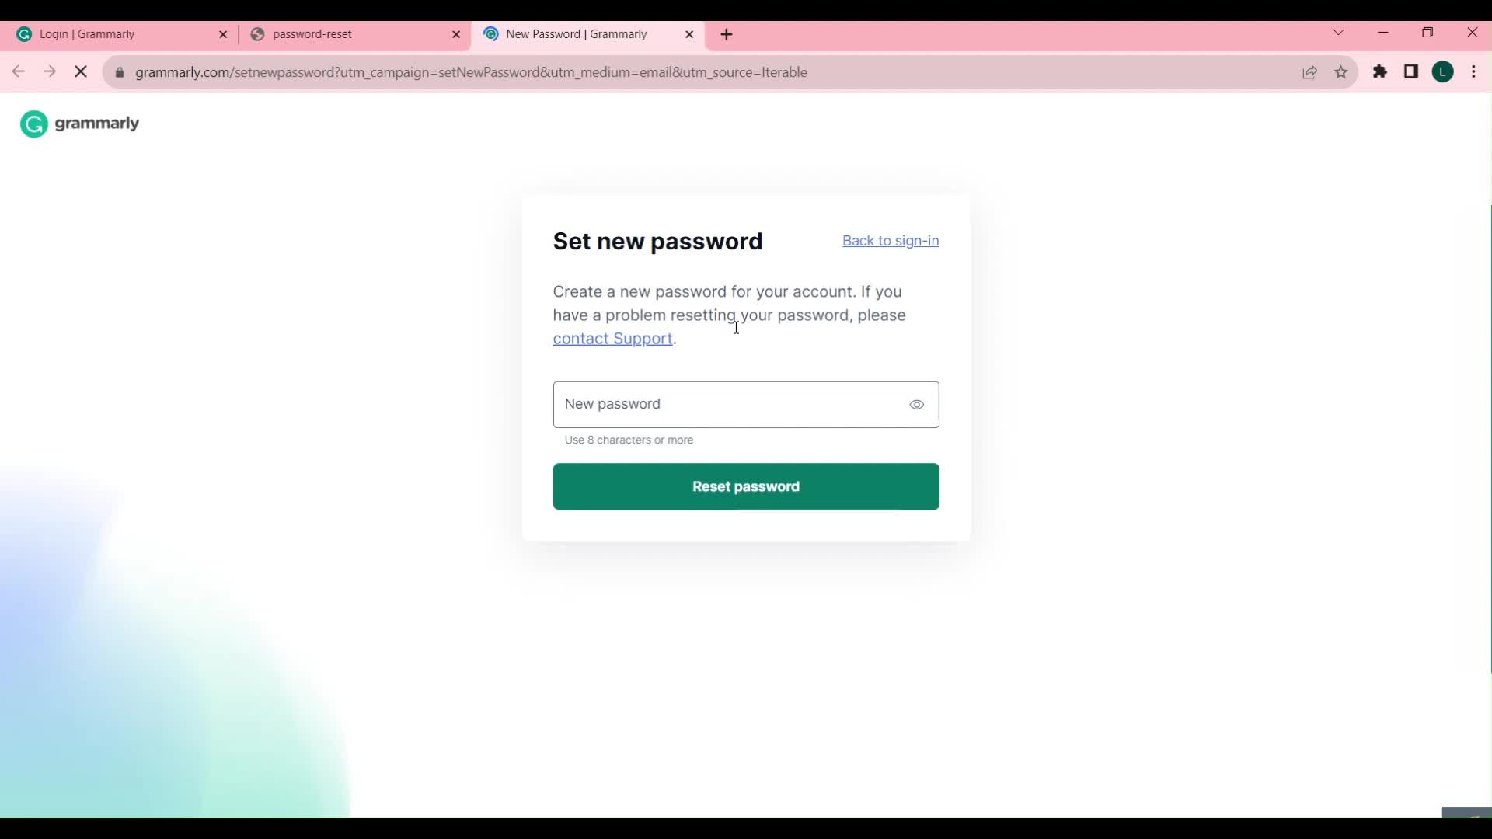Expand the browser tab list dropdown
Image resolution: width=1492 pixels, height=839 pixels.
(x=1338, y=34)
